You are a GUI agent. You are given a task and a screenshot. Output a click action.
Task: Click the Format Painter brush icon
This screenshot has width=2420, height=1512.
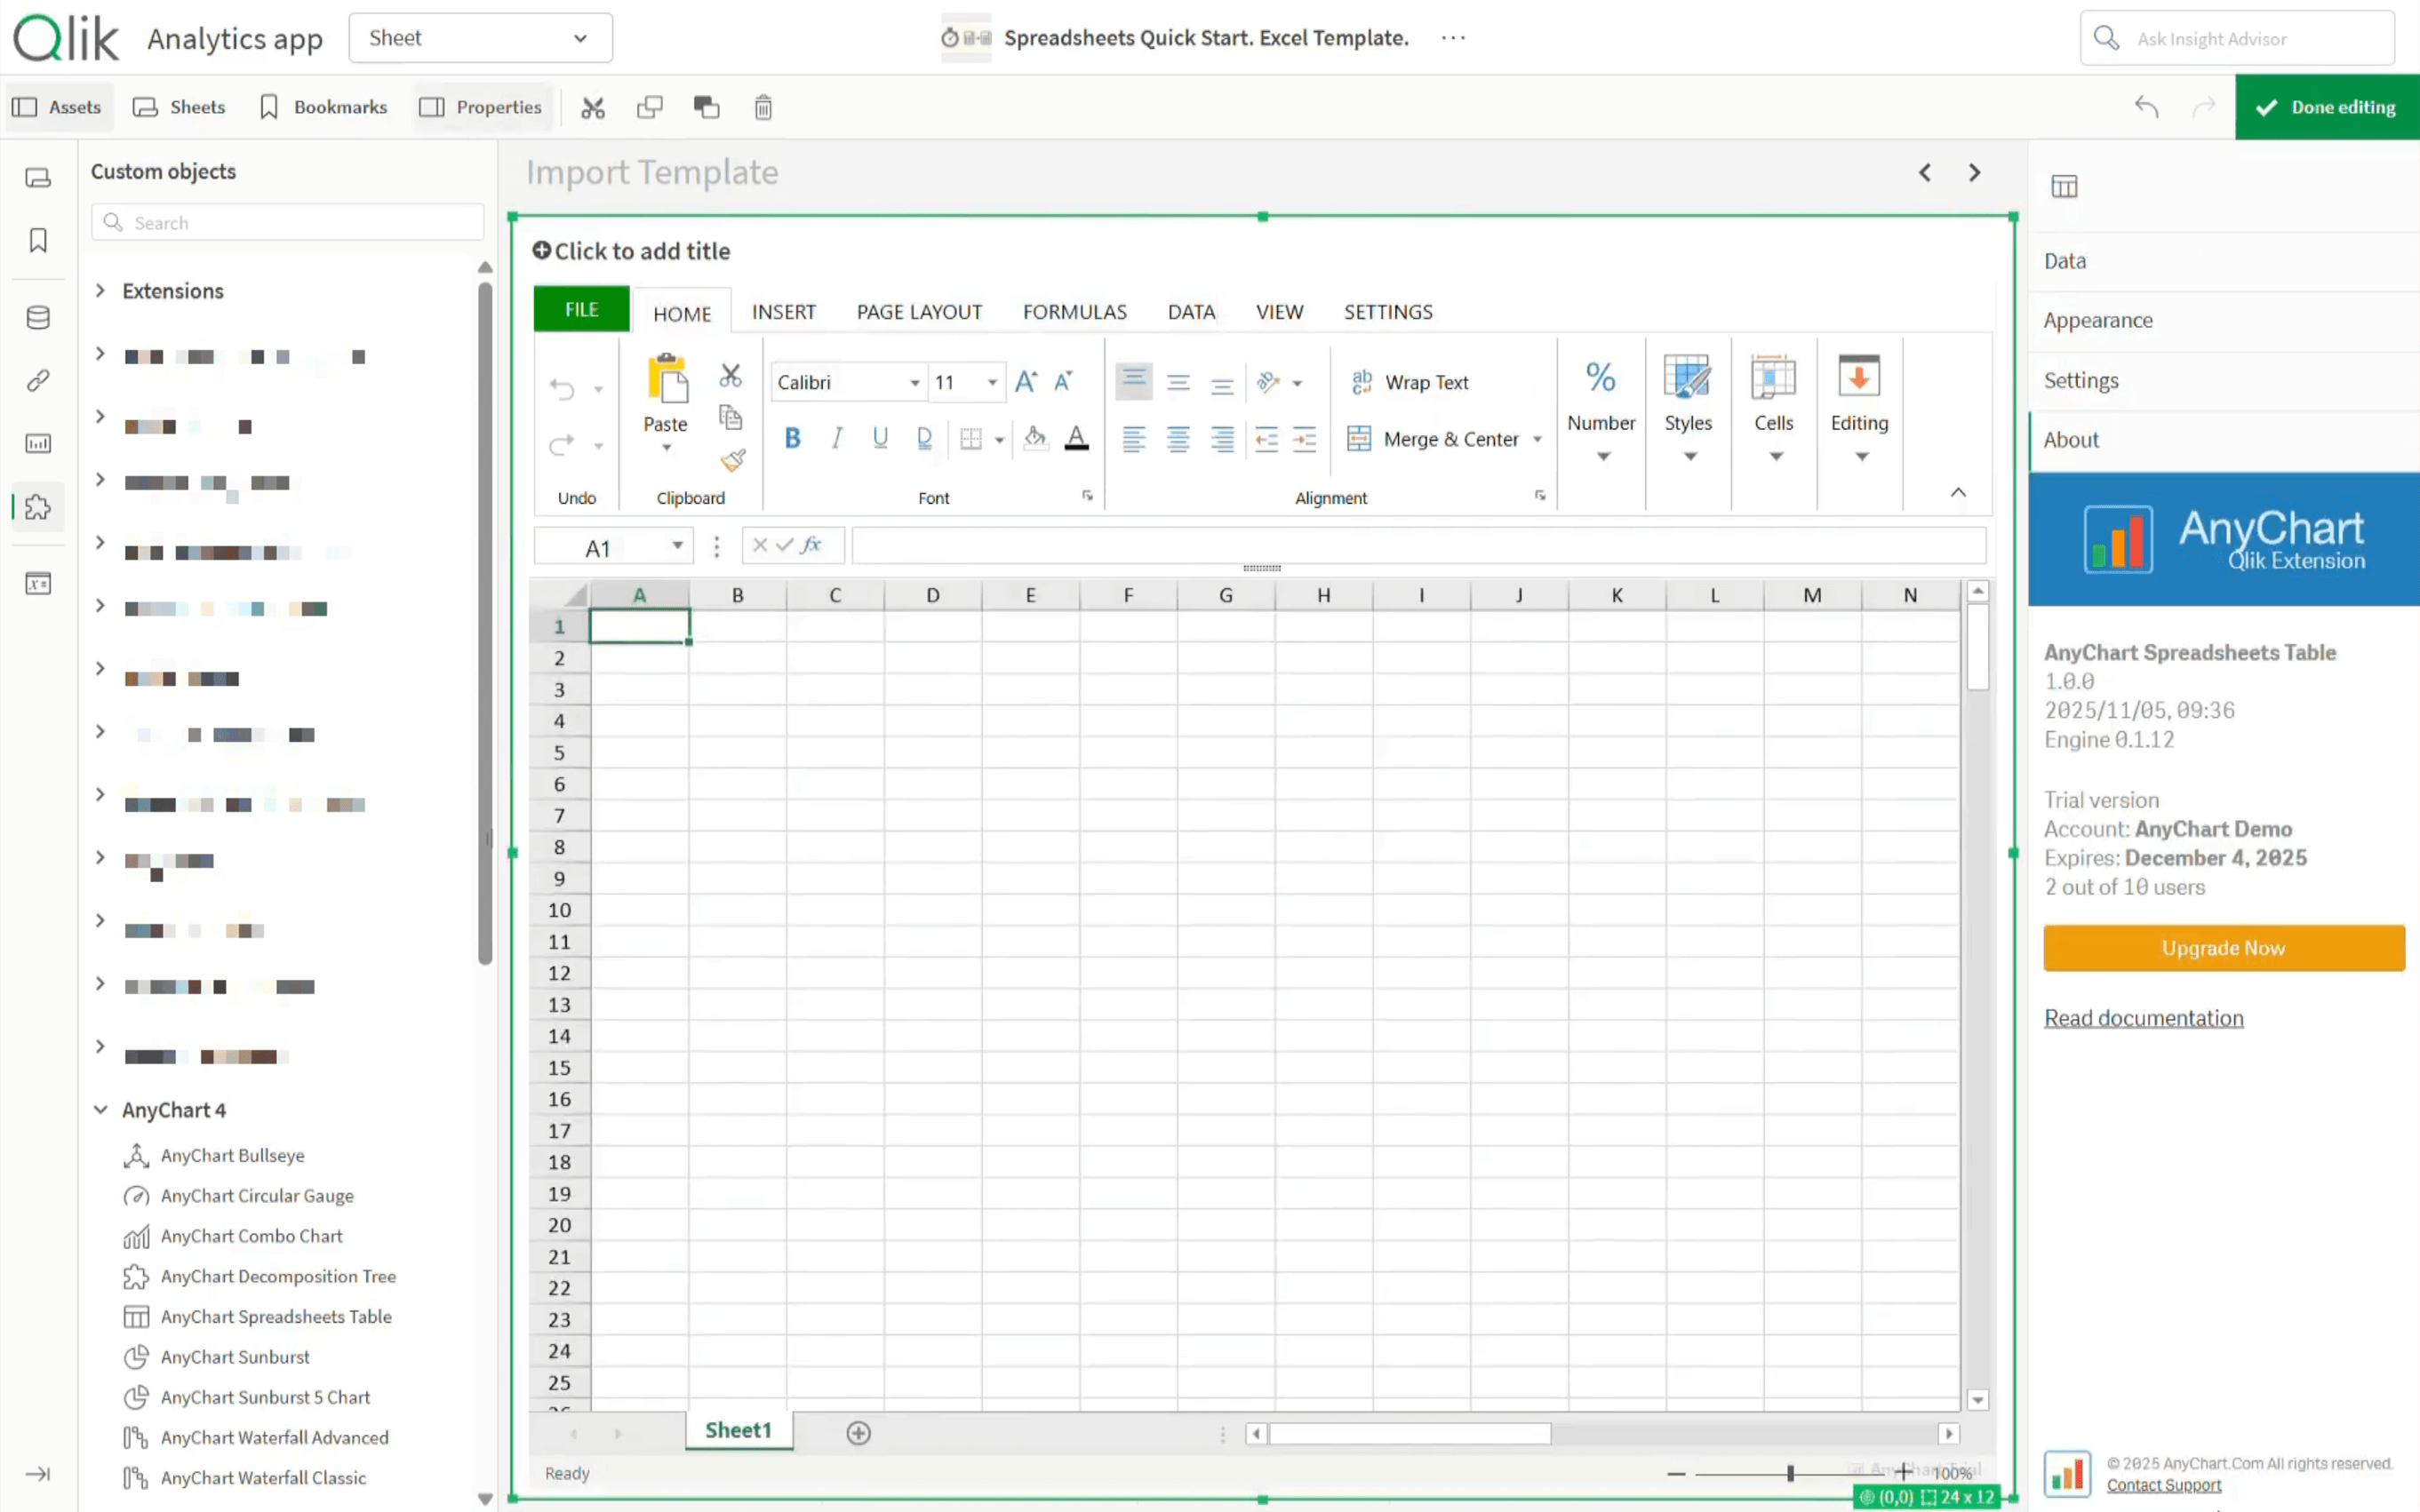pos(732,460)
